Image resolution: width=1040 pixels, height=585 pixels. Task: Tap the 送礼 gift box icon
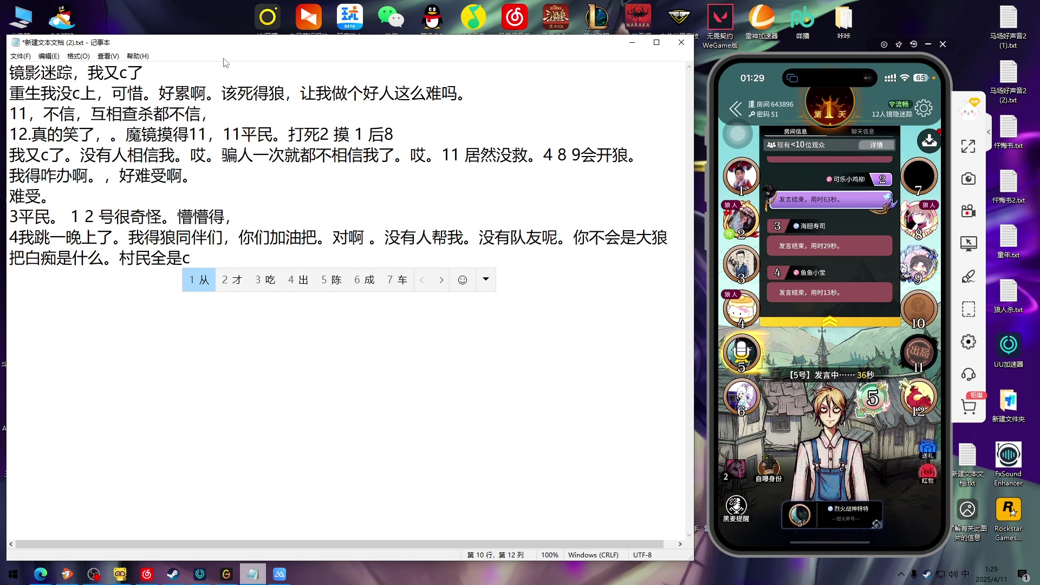927,448
